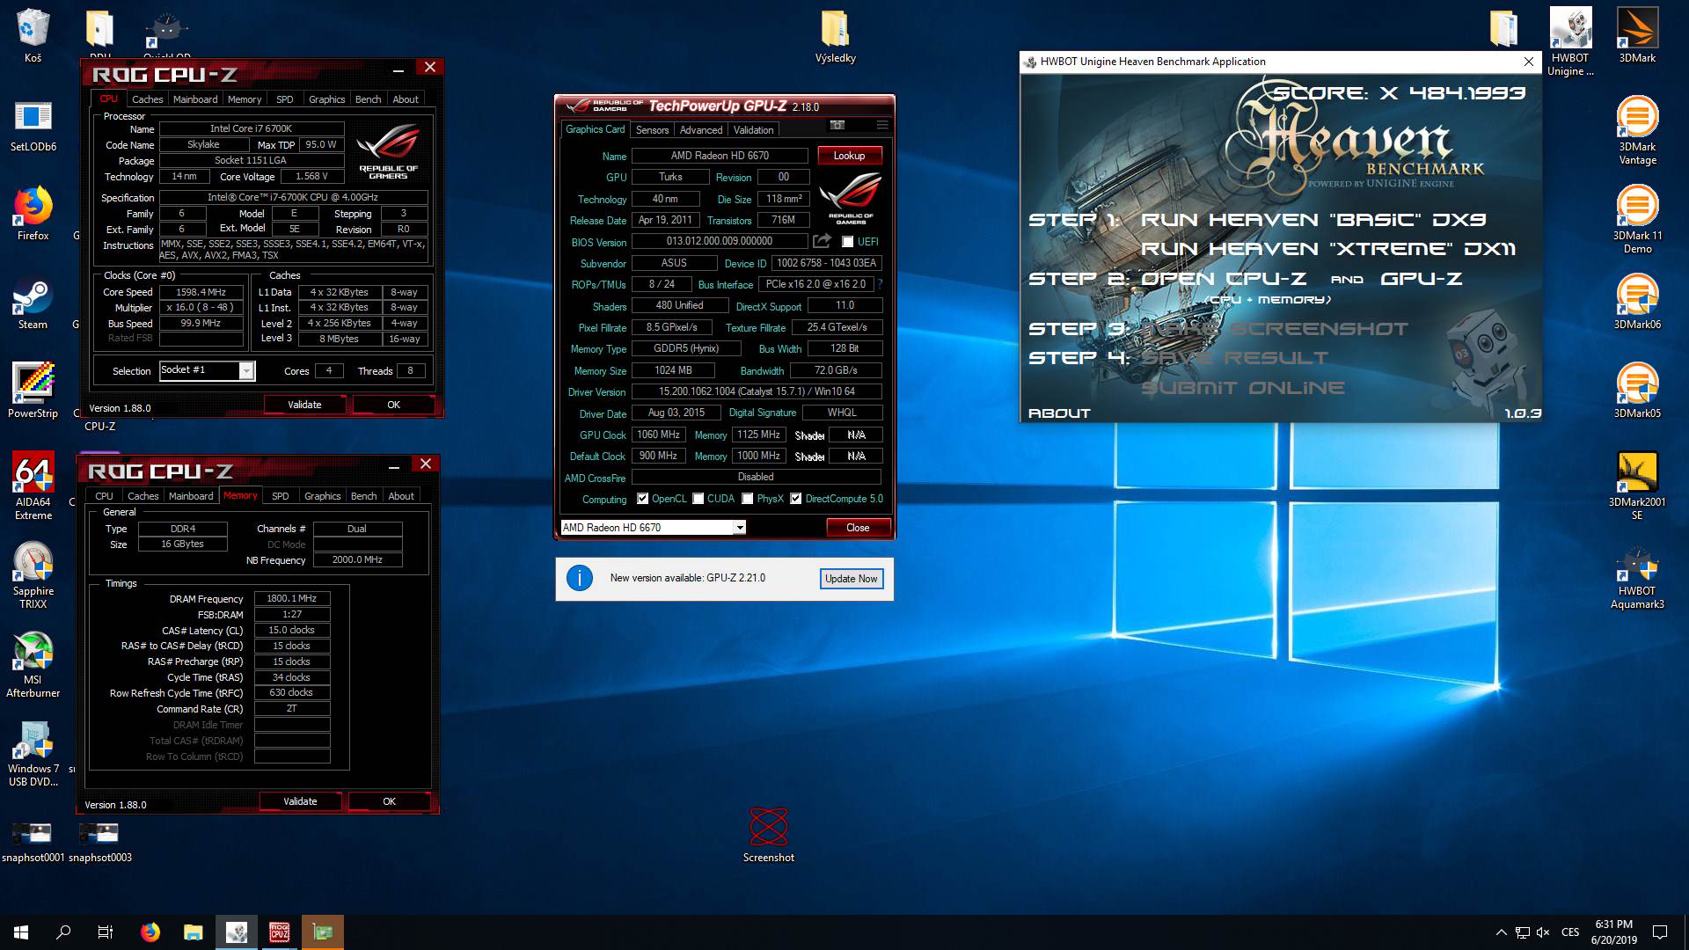Open the Screenshot desktop shortcut
The height and width of the screenshot is (950, 1689).
point(768,836)
